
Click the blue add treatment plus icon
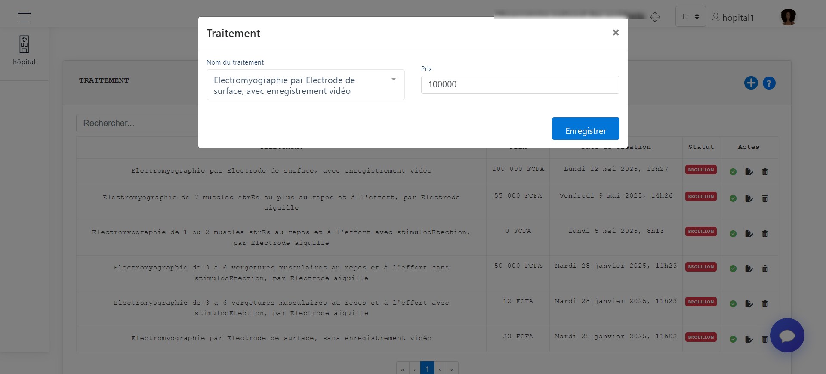751,83
